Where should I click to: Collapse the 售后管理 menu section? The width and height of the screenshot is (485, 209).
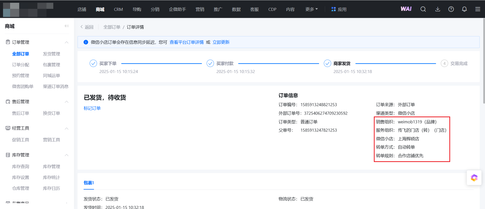[x=66, y=102]
